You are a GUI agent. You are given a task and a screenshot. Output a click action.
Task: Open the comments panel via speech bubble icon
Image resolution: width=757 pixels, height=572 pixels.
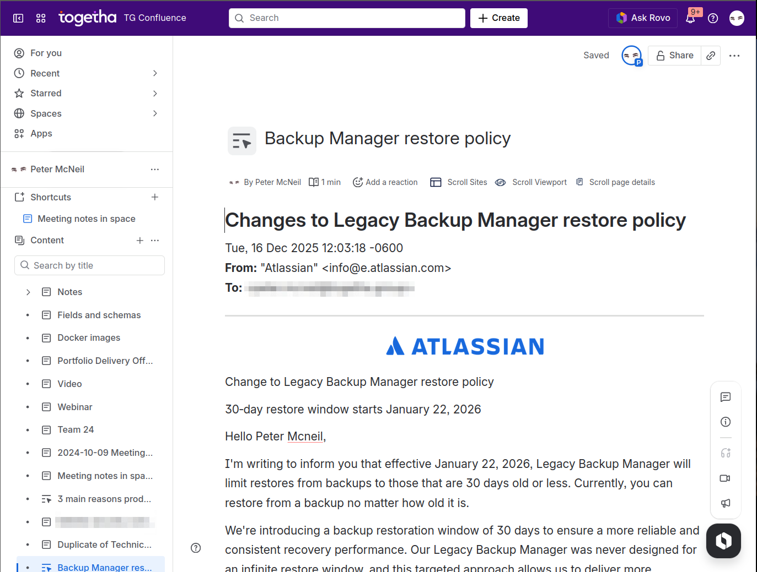coord(726,397)
